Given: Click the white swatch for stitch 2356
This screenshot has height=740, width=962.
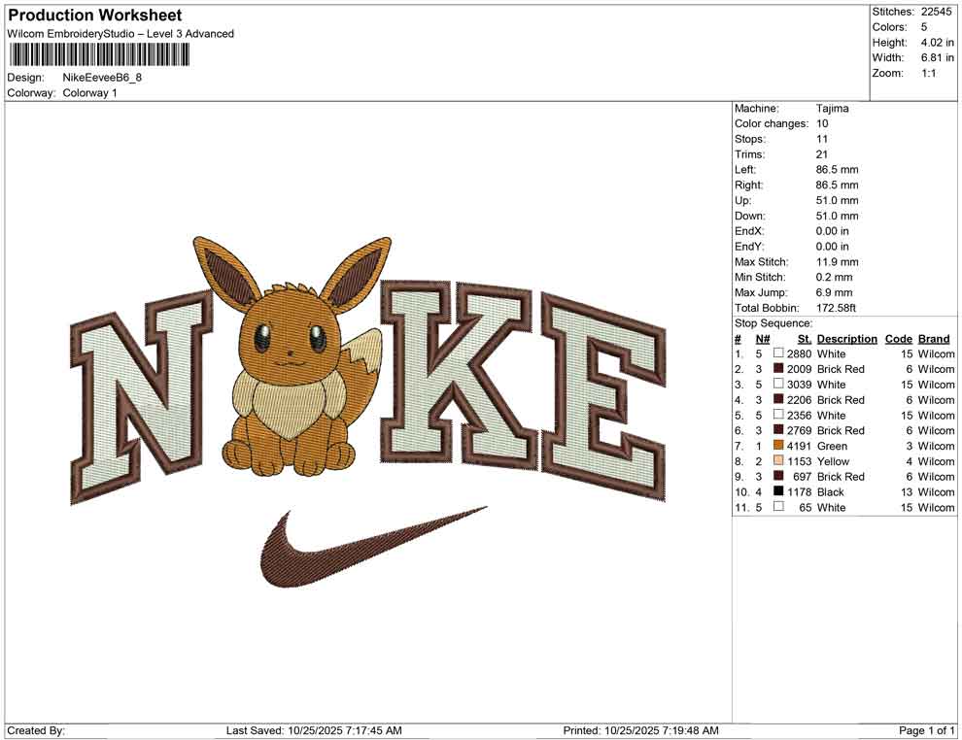Looking at the screenshot, I should (778, 415).
